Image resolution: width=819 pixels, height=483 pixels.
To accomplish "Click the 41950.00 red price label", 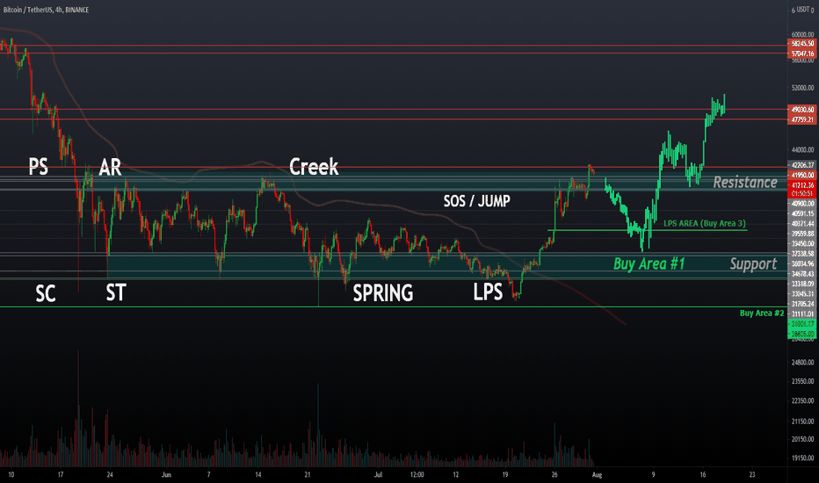I will click(802, 175).
